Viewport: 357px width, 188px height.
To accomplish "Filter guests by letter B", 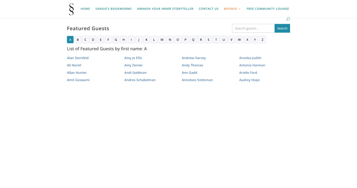I will pyautogui.click(x=78, y=40).
